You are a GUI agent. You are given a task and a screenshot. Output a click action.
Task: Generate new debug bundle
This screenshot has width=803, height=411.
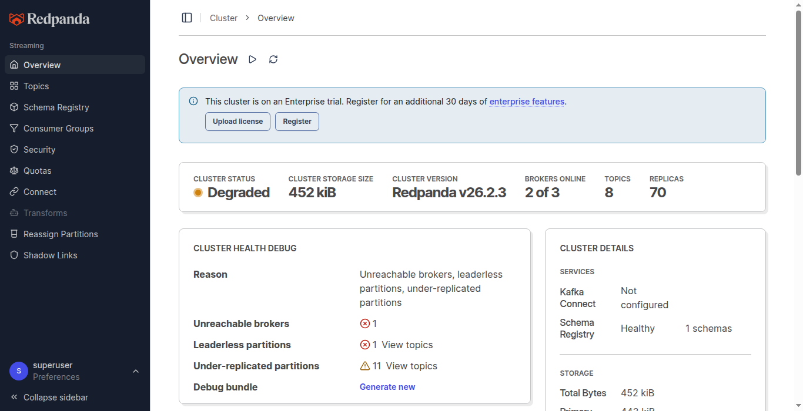pos(387,387)
